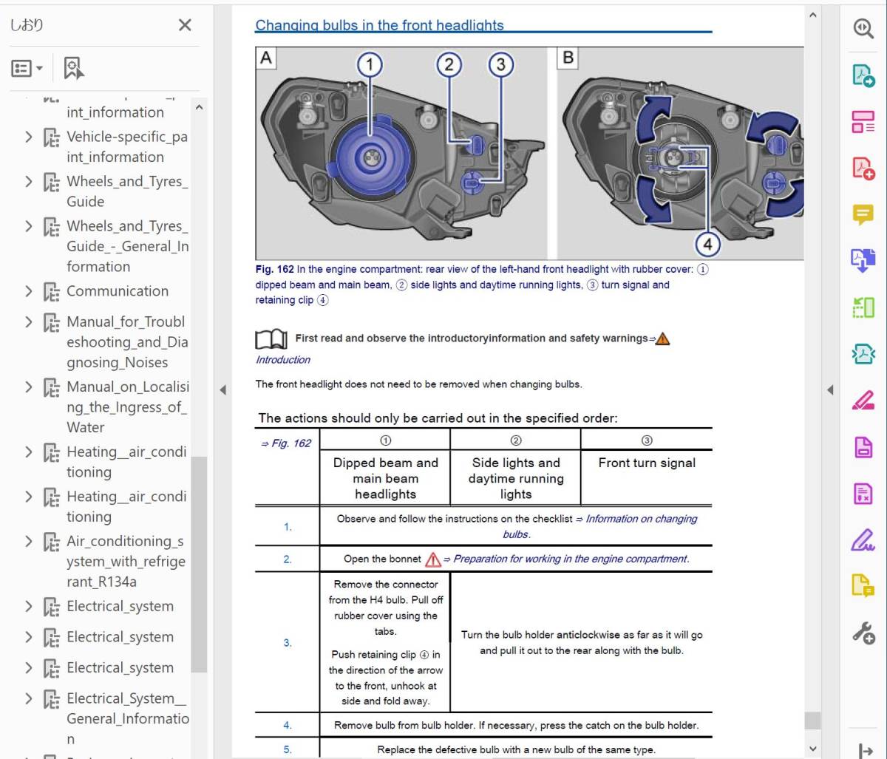Expand the Wheels_and_Tyres_Guide bookmark

[x=29, y=182]
